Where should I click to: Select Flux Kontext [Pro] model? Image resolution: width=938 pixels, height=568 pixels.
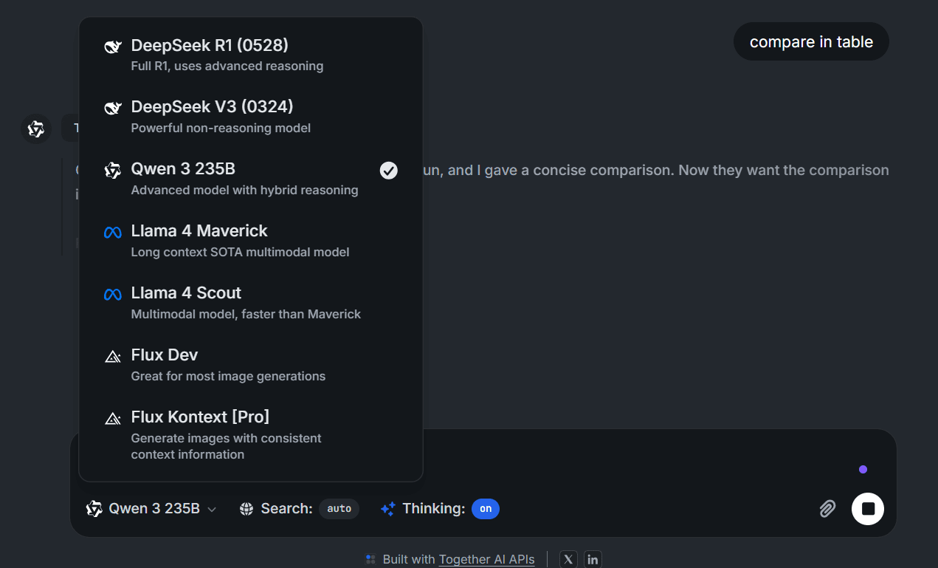tap(250, 434)
